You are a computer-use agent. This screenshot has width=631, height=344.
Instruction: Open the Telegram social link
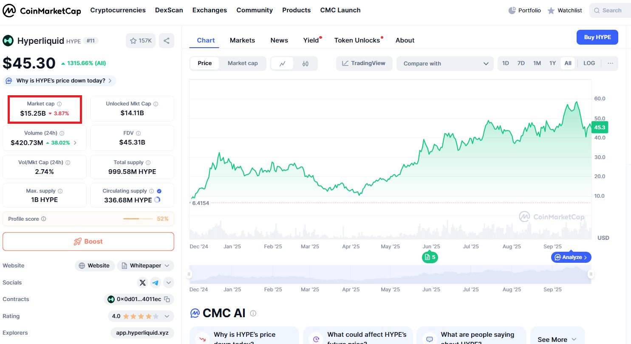coord(156,282)
